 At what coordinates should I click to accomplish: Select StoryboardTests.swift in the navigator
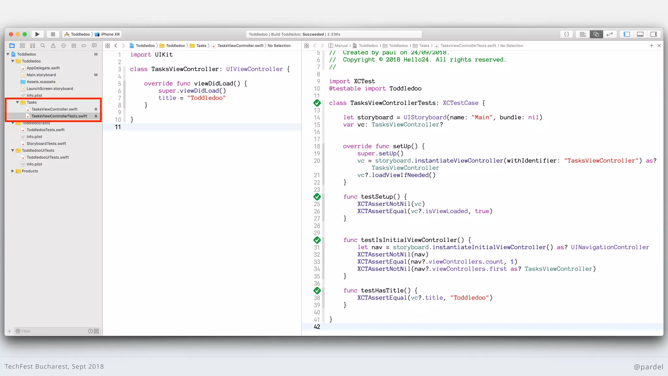pos(46,144)
